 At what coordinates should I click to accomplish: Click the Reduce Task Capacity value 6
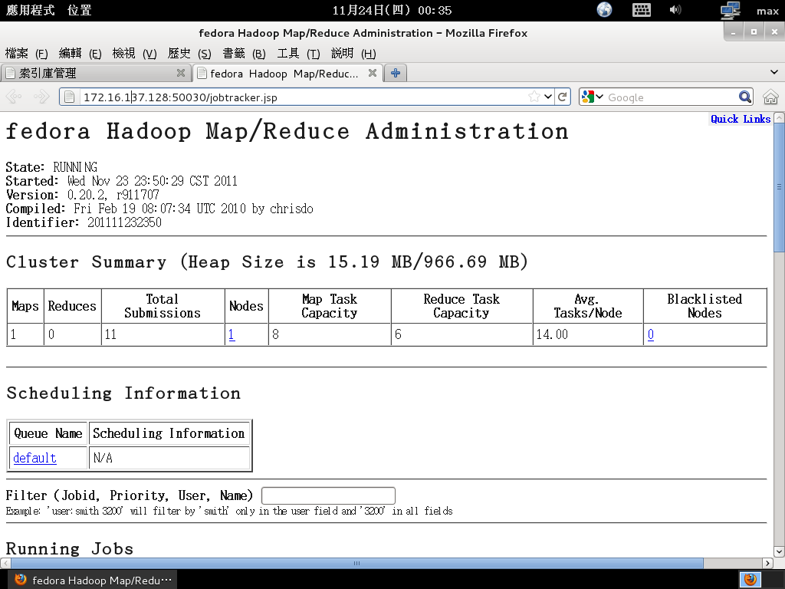click(398, 334)
